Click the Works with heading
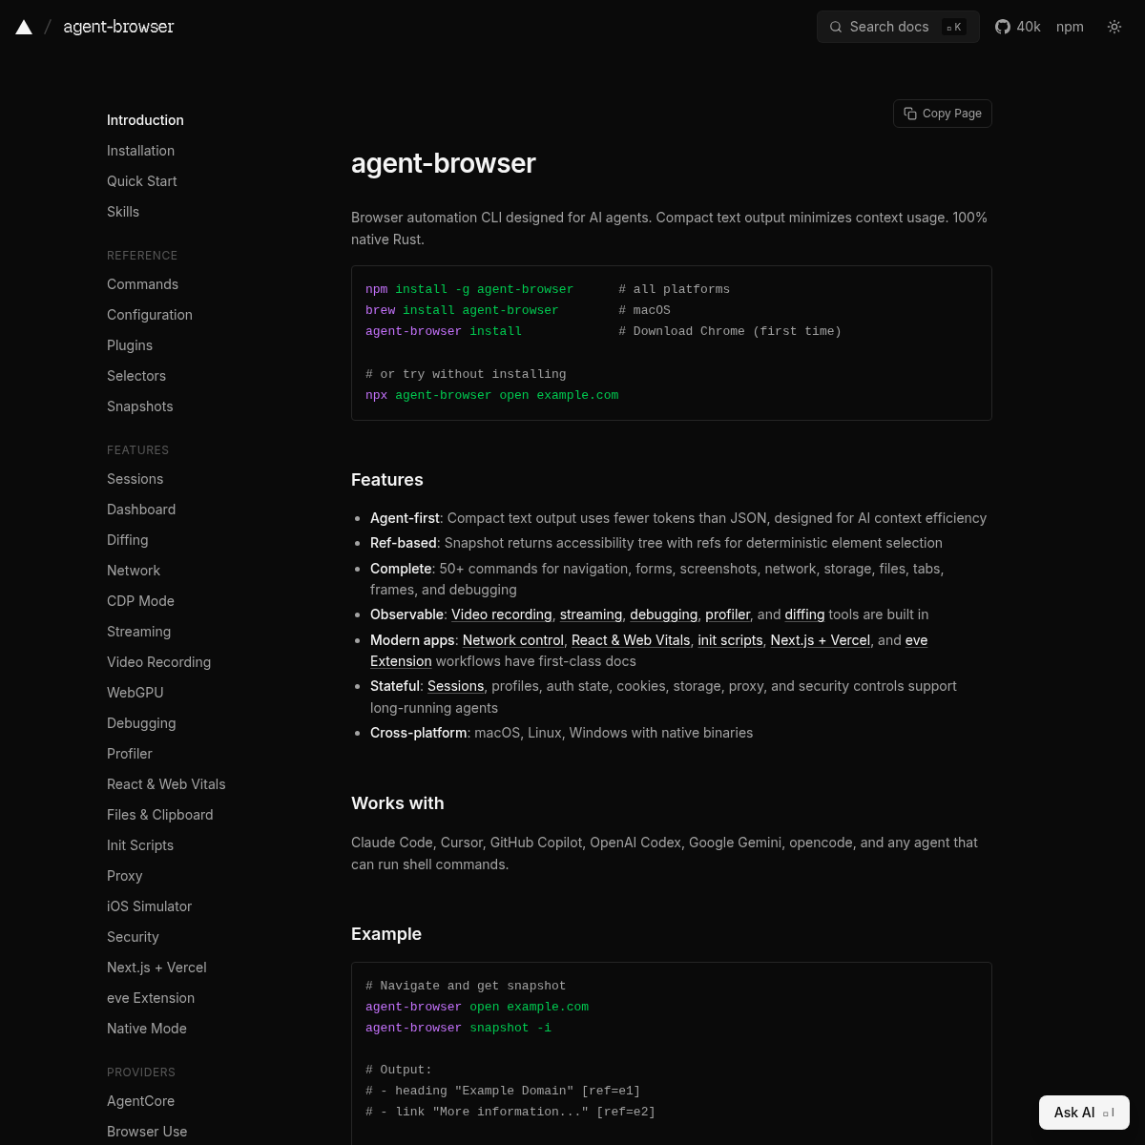This screenshot has height=1145, width=1145. pos(398,803)
